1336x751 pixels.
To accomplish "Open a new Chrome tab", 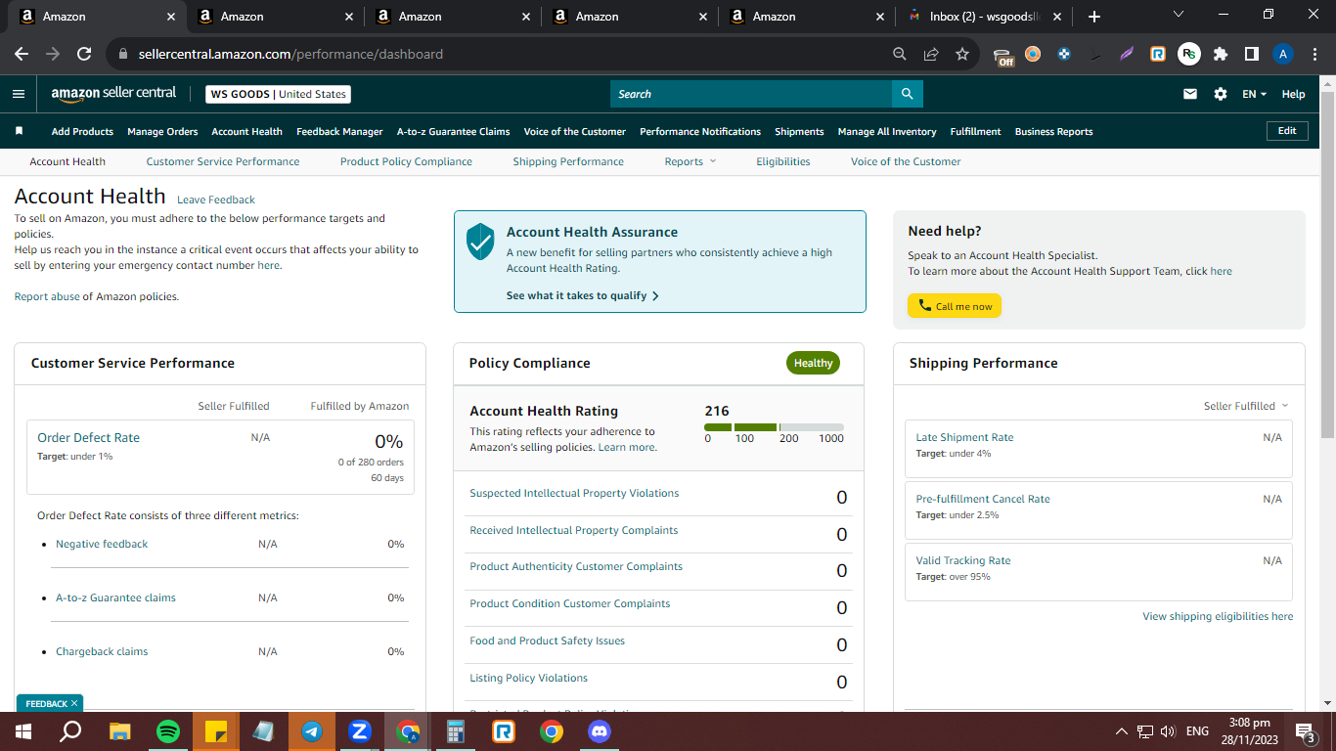I will tap(1093, 16).
